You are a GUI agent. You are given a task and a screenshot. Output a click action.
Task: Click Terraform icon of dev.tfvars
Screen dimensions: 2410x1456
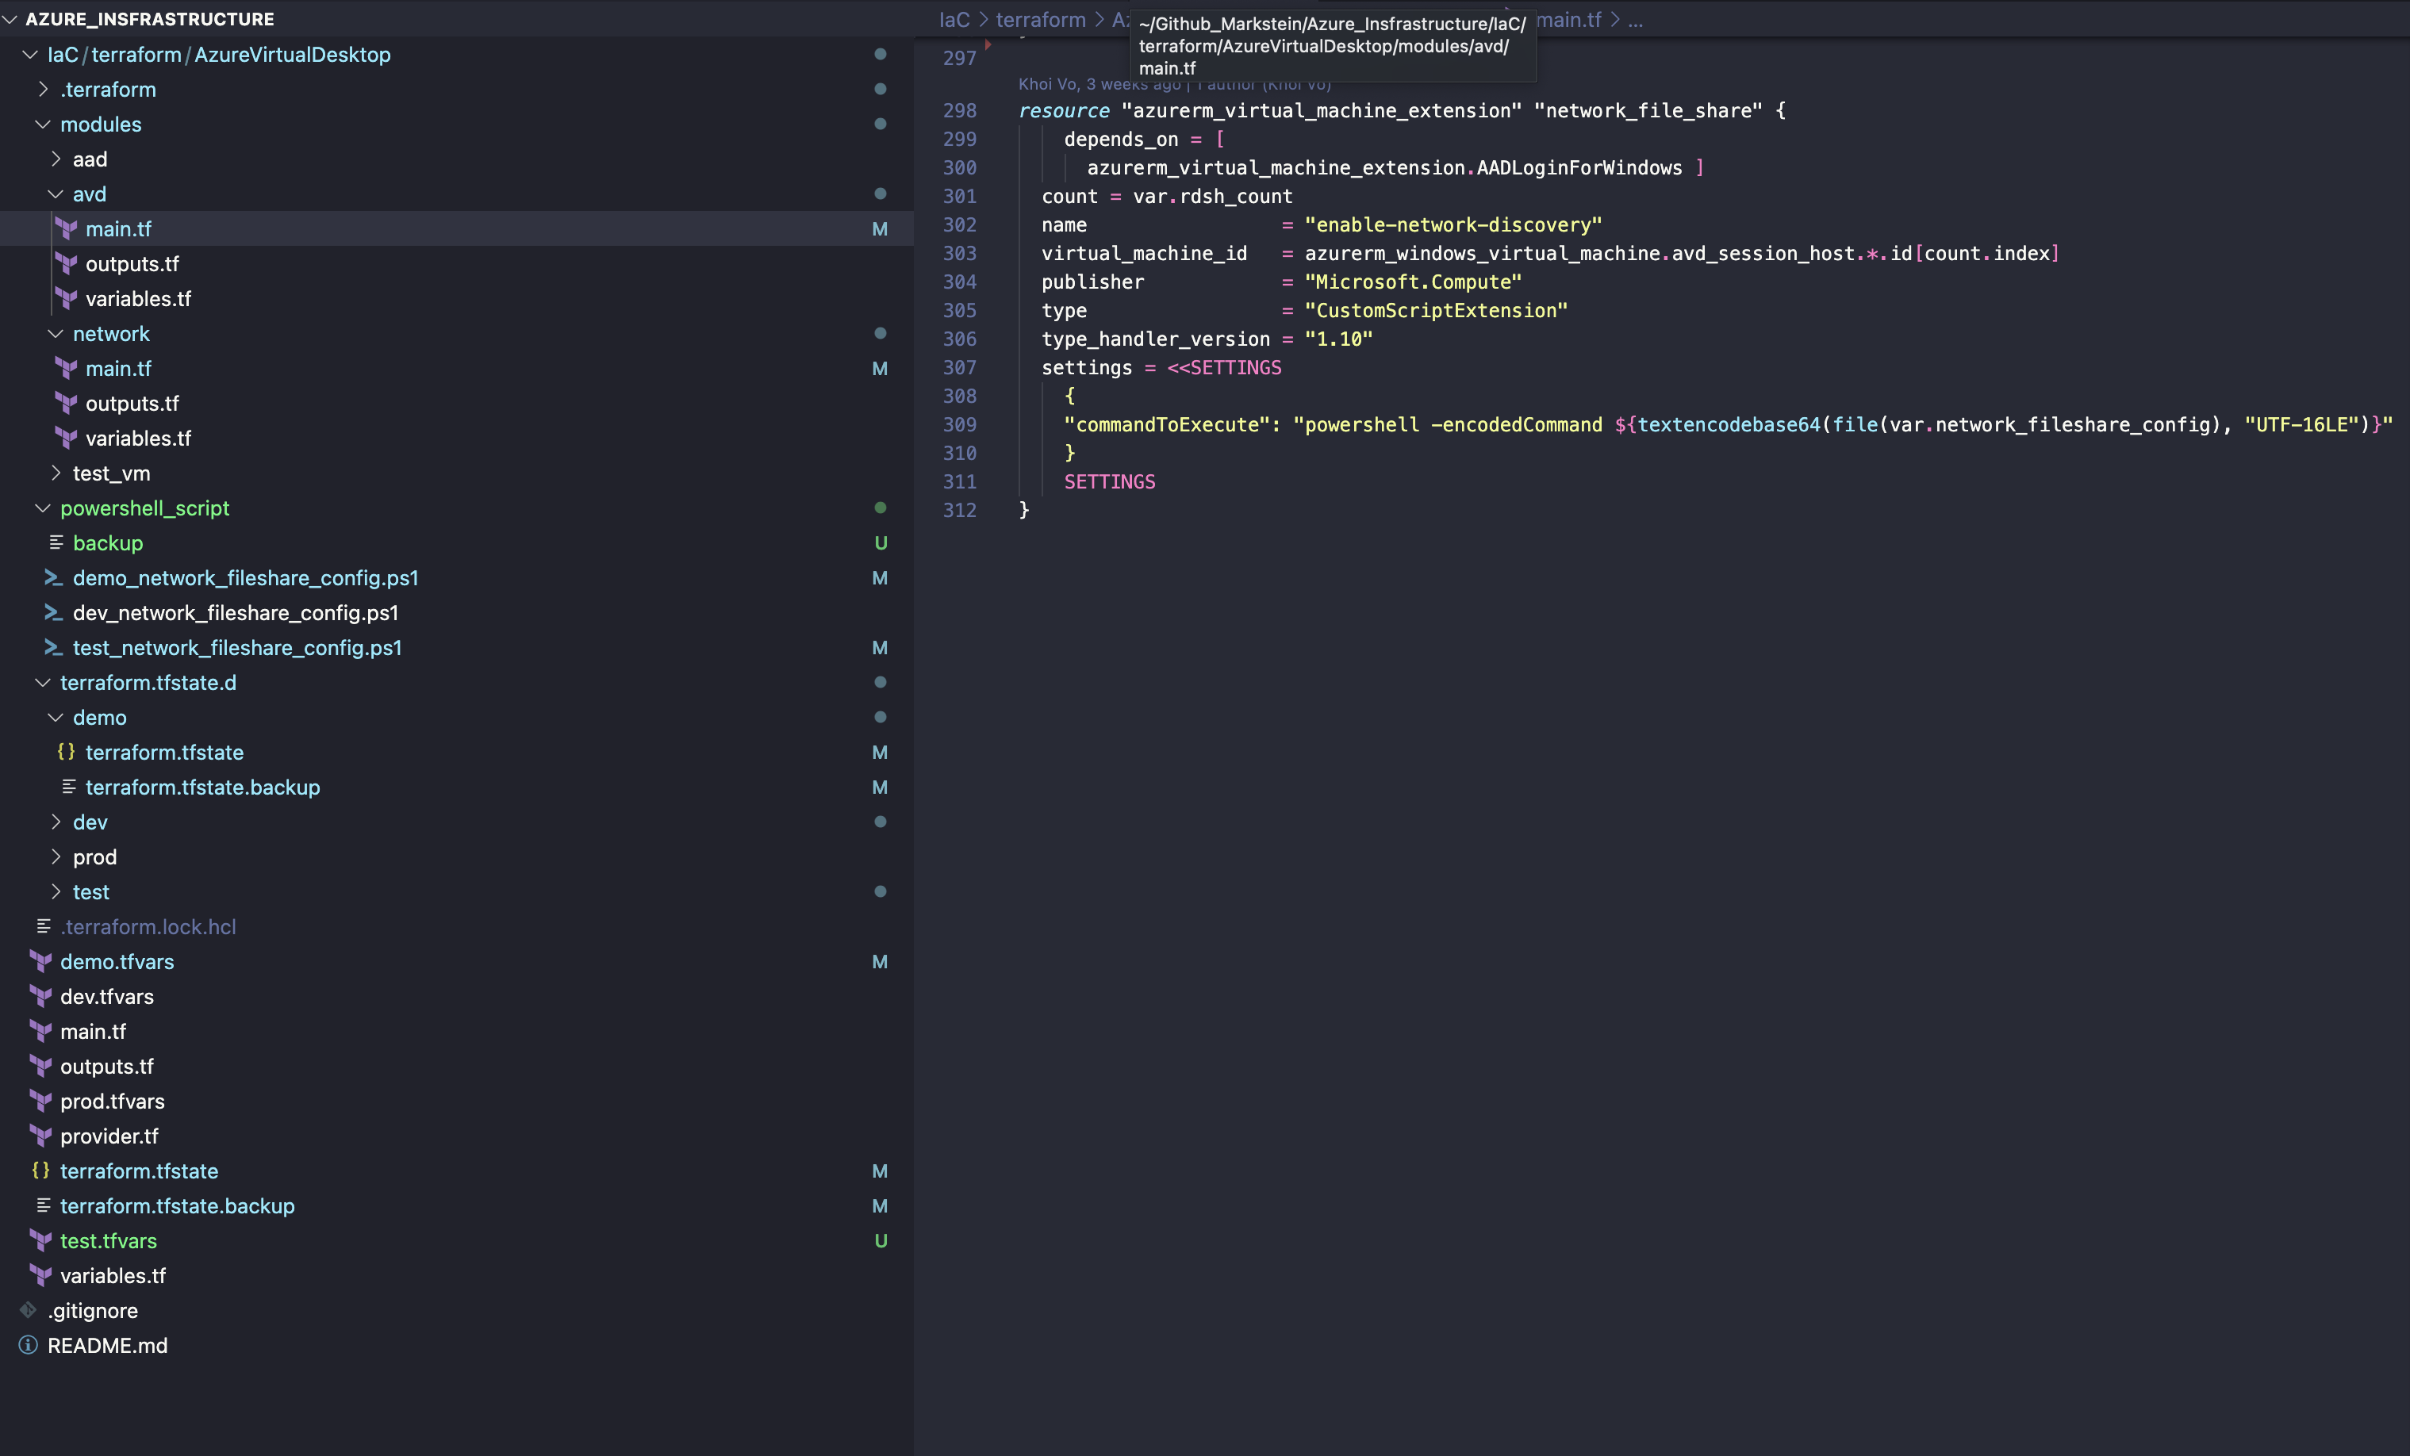[x=41, y=996]
